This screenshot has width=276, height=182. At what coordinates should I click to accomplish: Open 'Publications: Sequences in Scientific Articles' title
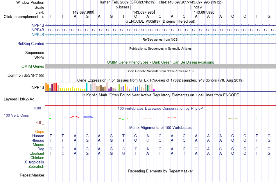click(160, 48)
